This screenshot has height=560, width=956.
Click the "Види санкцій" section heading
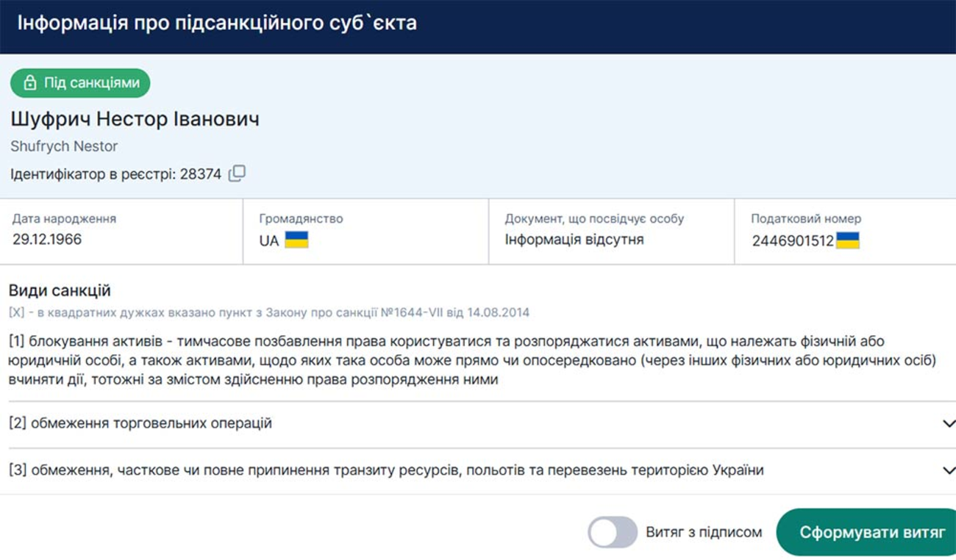click(60, 290)
